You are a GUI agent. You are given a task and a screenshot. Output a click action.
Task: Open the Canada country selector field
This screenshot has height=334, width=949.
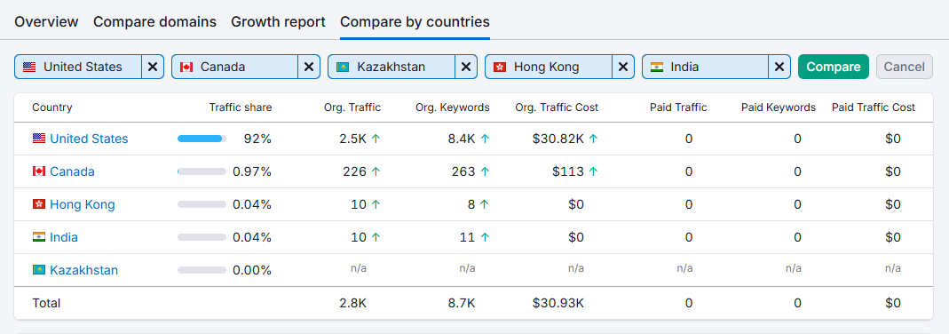[x=235, y=67]
